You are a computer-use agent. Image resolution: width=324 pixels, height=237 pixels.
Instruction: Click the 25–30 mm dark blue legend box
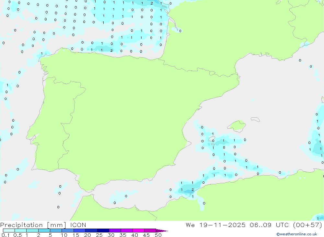pyautogui.click(x=103, y=231)
